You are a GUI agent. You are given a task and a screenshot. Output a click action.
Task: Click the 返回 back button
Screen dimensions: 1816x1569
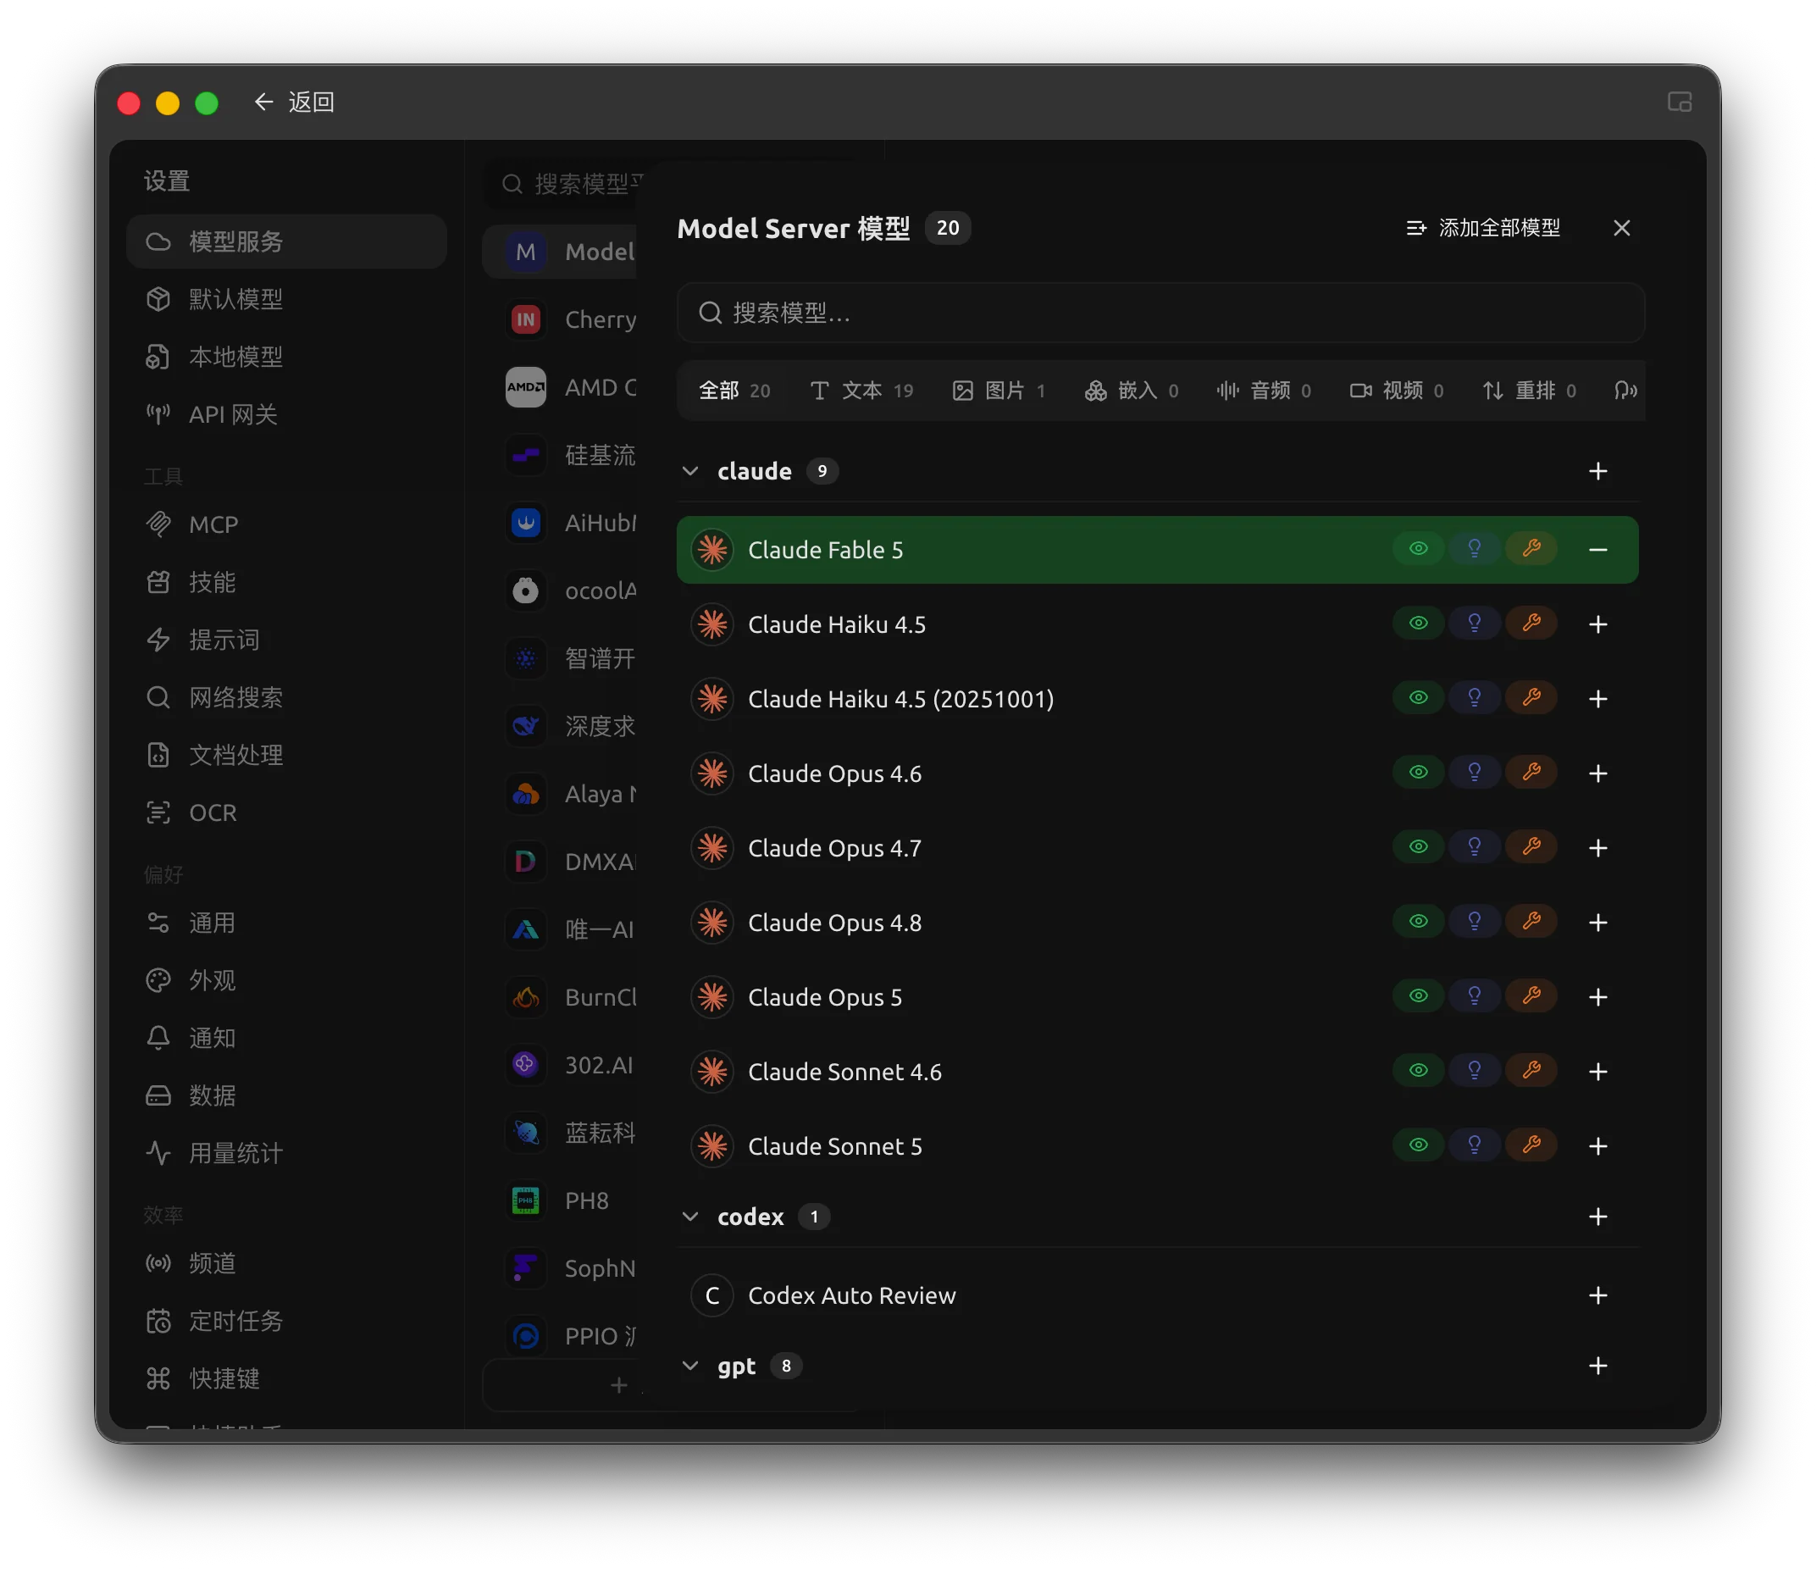tap(295, 102)
